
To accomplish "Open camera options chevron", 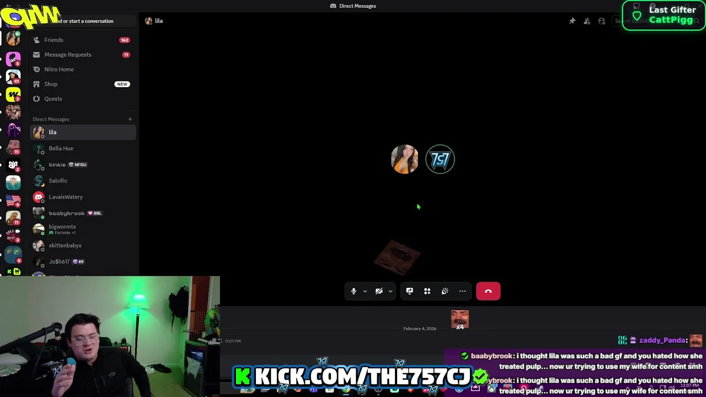I will [x=390, y=291].
